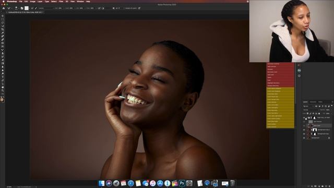The image size is (334, 188).
Task: Open the Image menu
Action: pos(32,1)
